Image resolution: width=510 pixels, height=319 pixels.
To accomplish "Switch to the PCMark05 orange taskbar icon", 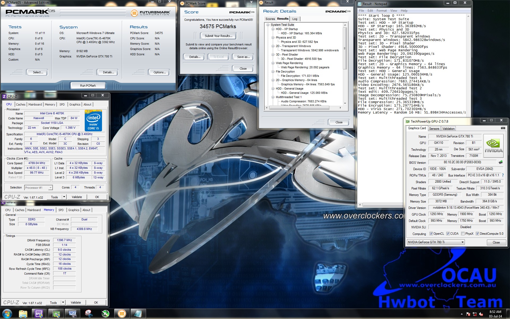I will point(122,314).
